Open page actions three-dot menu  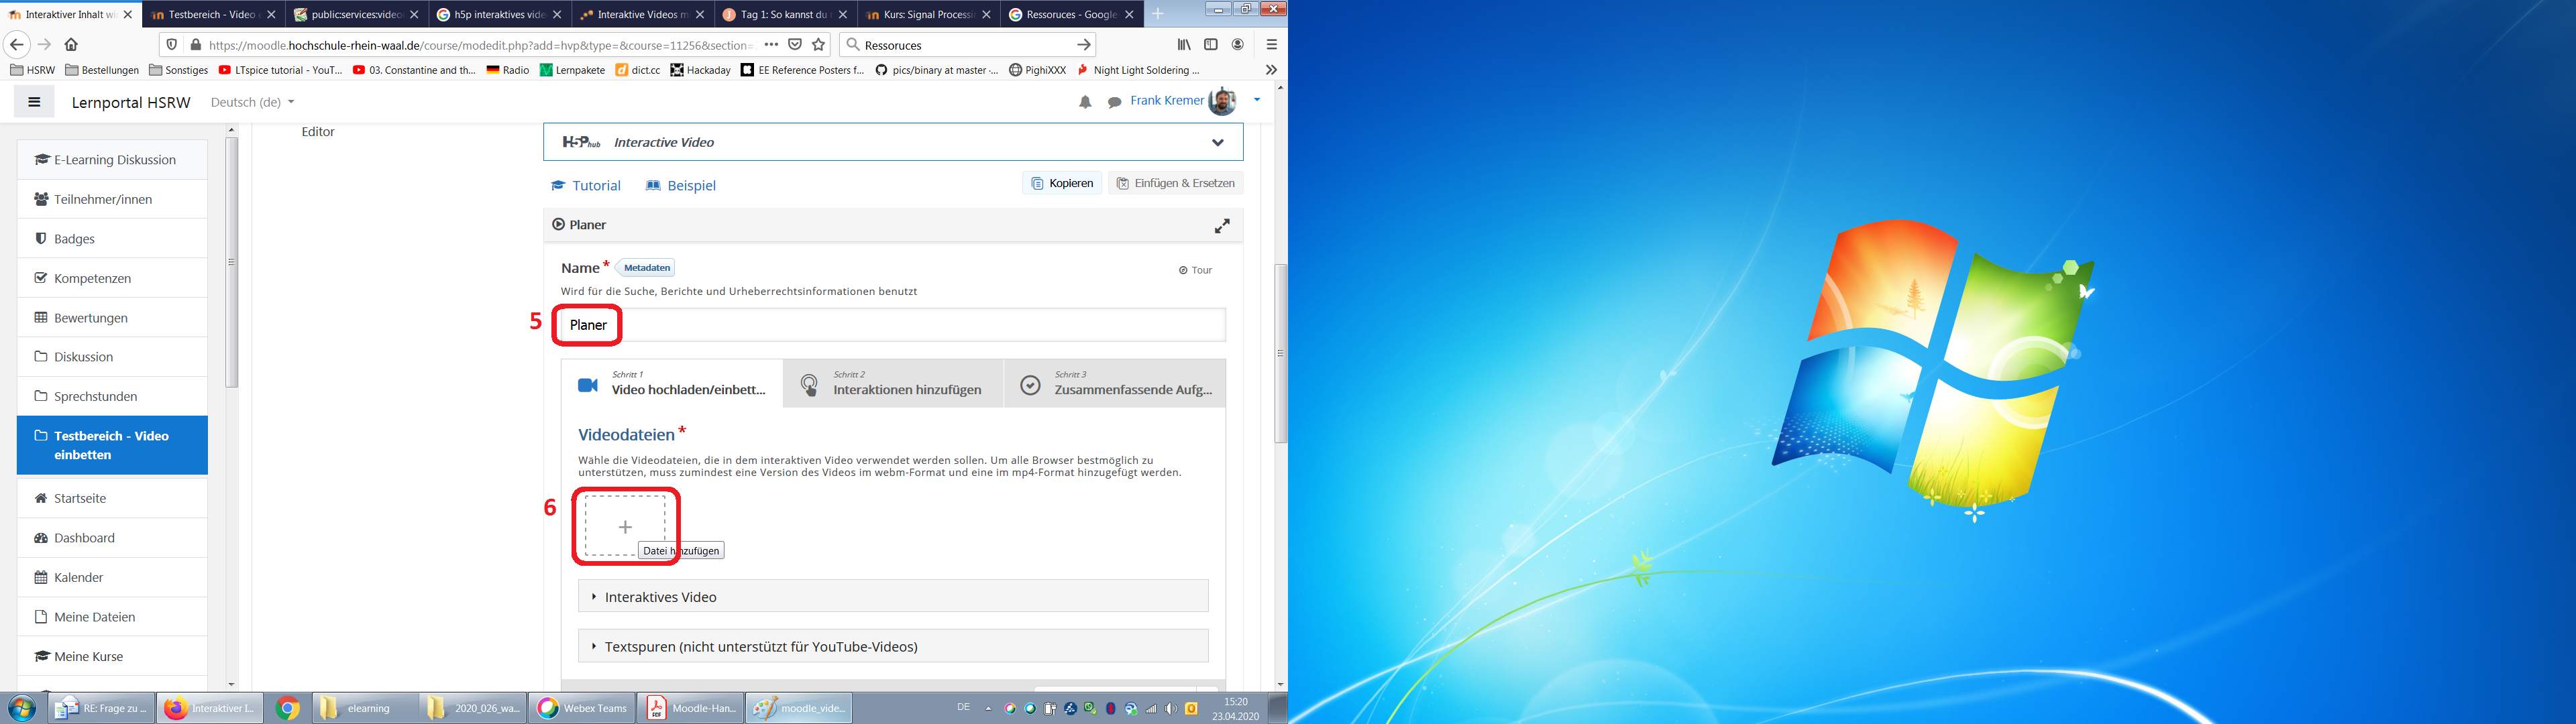(x=771, y=45)
